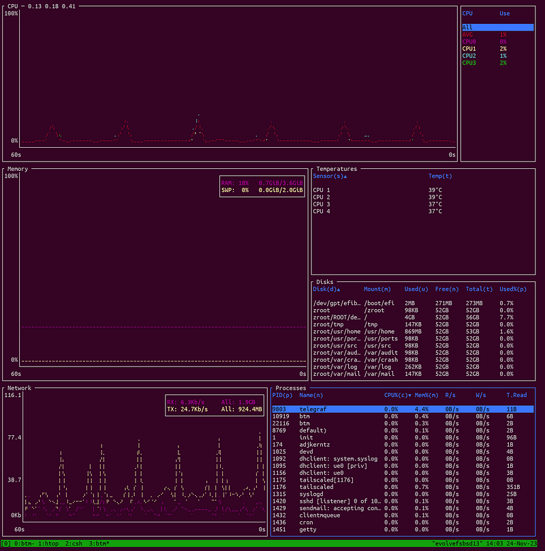Click the hostname evolvefsbsd13 in status bar
This screenshot has height=551, width=545.
pyautogui.click(x=457, y=544)
